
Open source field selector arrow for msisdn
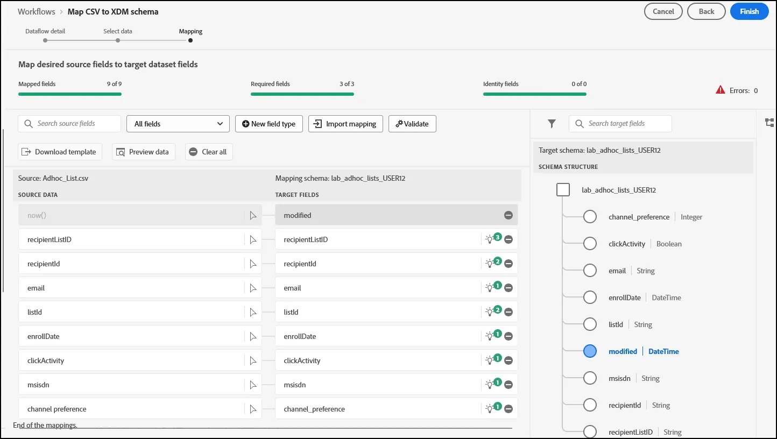[253, 385]
